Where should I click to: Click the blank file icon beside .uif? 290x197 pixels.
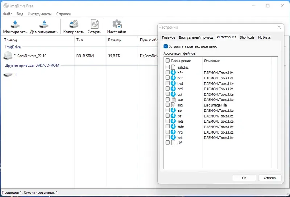tap(173, 143)
